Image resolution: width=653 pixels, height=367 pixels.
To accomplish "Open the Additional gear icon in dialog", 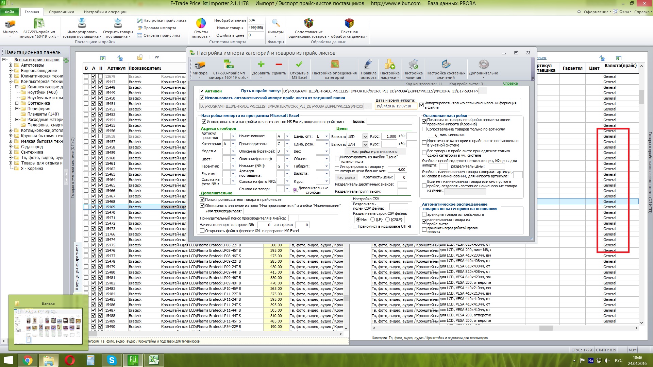I will (483, 64).
